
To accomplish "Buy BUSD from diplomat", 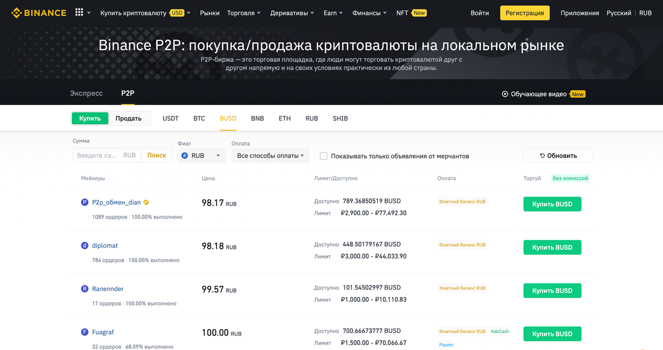I will pos(552,247).
